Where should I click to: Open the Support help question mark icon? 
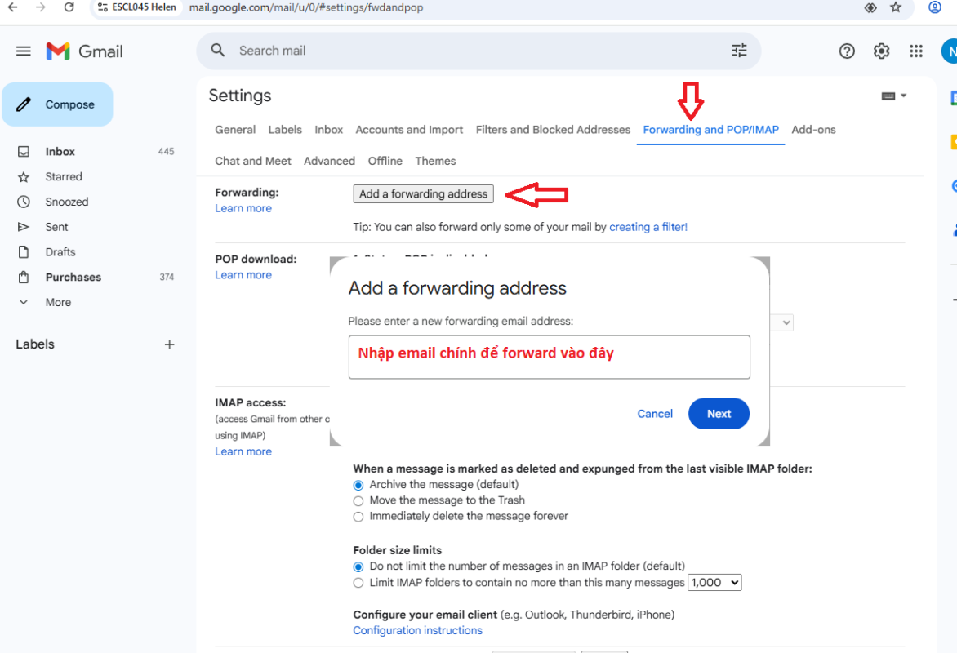(847, 51)
